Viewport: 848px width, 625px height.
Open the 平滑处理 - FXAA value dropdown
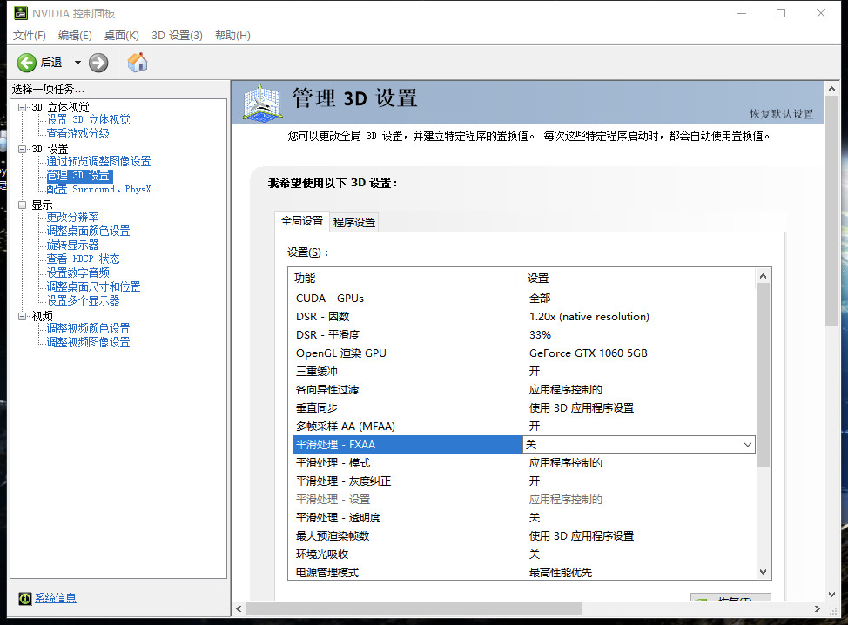(747, 445)
